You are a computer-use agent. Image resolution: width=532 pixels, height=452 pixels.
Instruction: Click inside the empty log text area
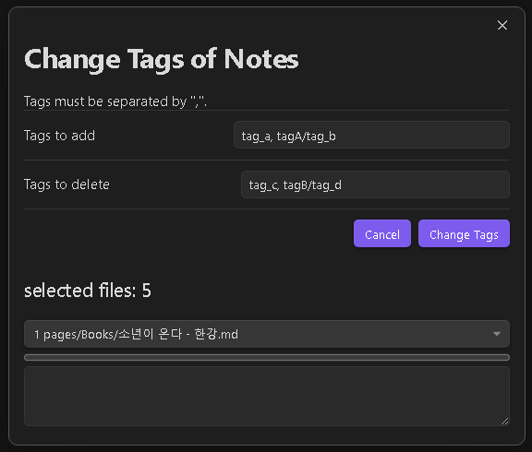tap(267, 396)
